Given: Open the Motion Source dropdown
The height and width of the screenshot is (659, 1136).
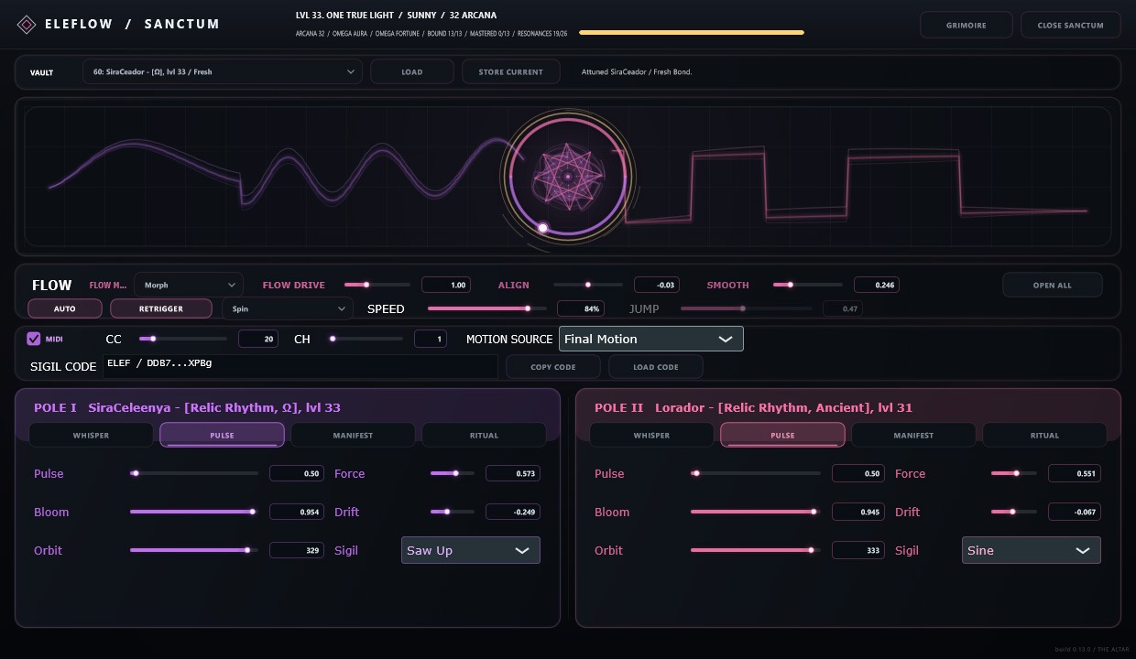Looking at the screenshot, I should pos(651,339).
